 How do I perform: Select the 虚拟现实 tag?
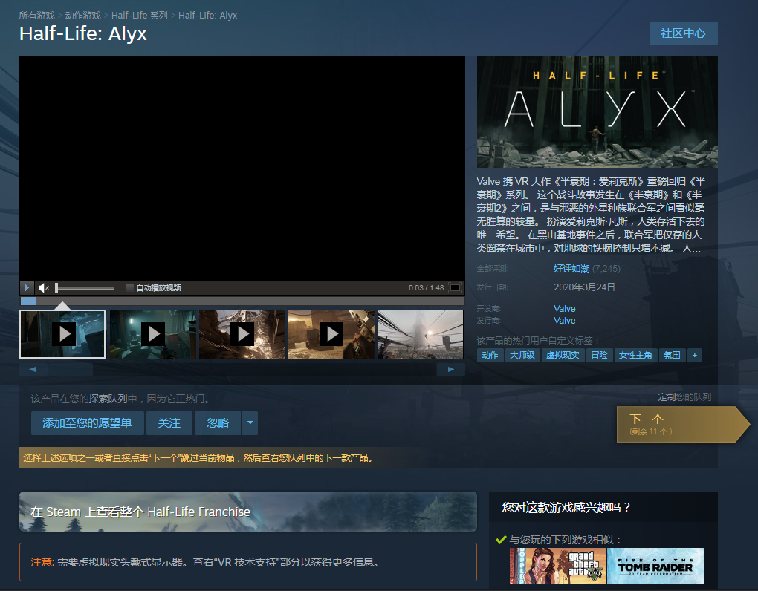(x=563, y=356)
